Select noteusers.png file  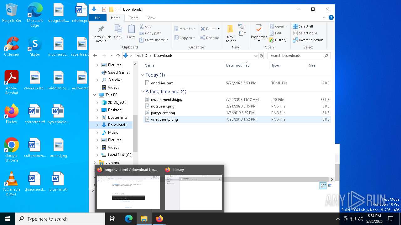(237, 106)
